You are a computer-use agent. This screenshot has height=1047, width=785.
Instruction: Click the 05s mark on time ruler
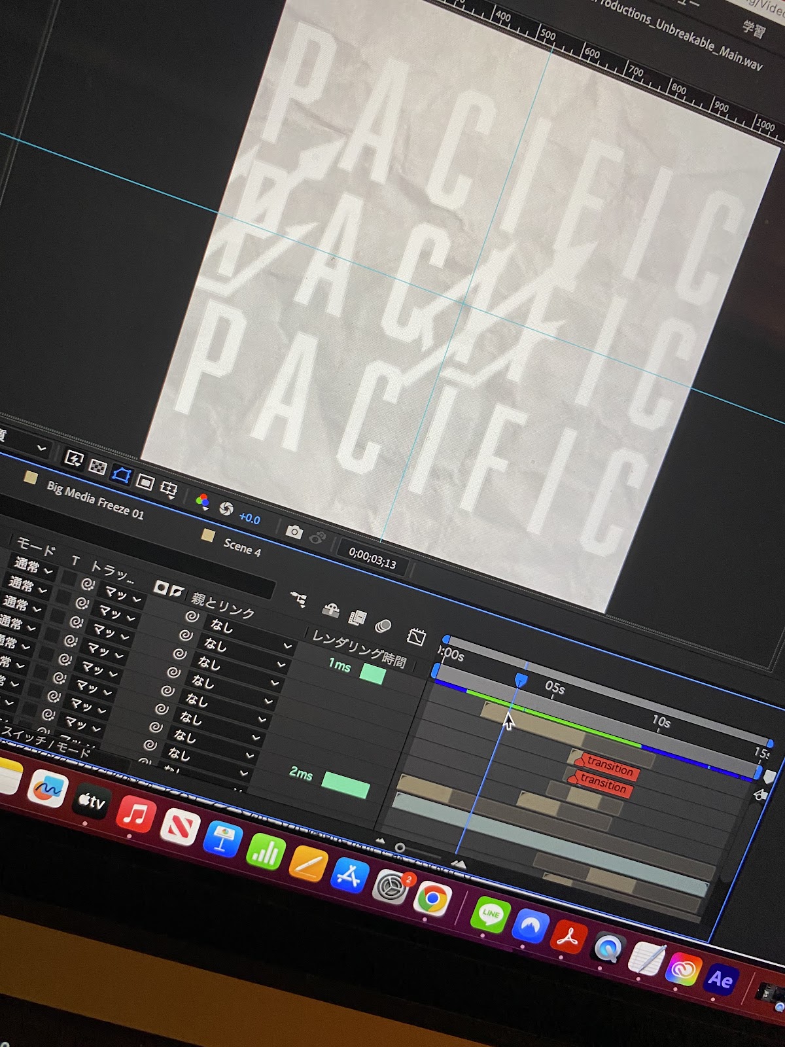coord(555,688)
